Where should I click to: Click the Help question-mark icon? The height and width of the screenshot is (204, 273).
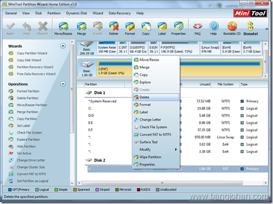click(x=214, y=29)
